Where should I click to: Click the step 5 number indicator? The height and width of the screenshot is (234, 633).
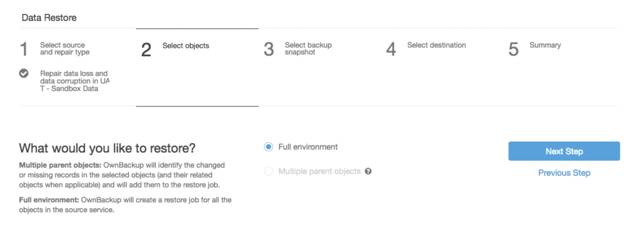513,49
